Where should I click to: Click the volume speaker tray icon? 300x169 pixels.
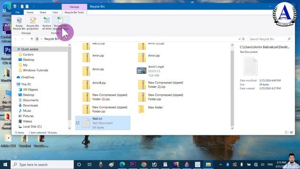click(262, 165)
